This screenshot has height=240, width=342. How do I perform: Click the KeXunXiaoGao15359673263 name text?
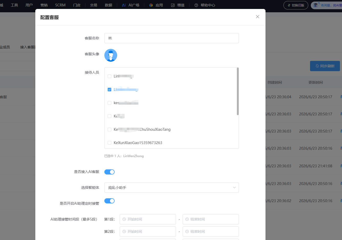point(138,143)
